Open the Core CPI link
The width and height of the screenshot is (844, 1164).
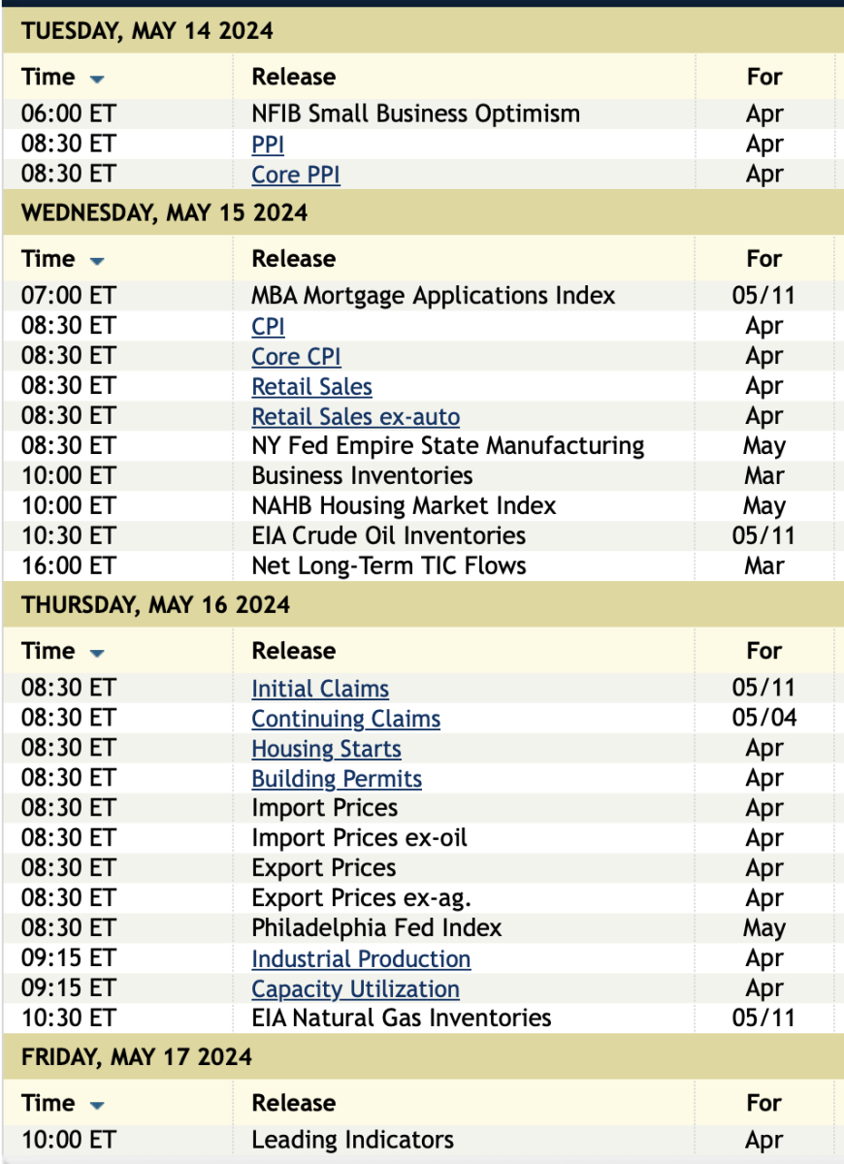[x=296, y=357]
